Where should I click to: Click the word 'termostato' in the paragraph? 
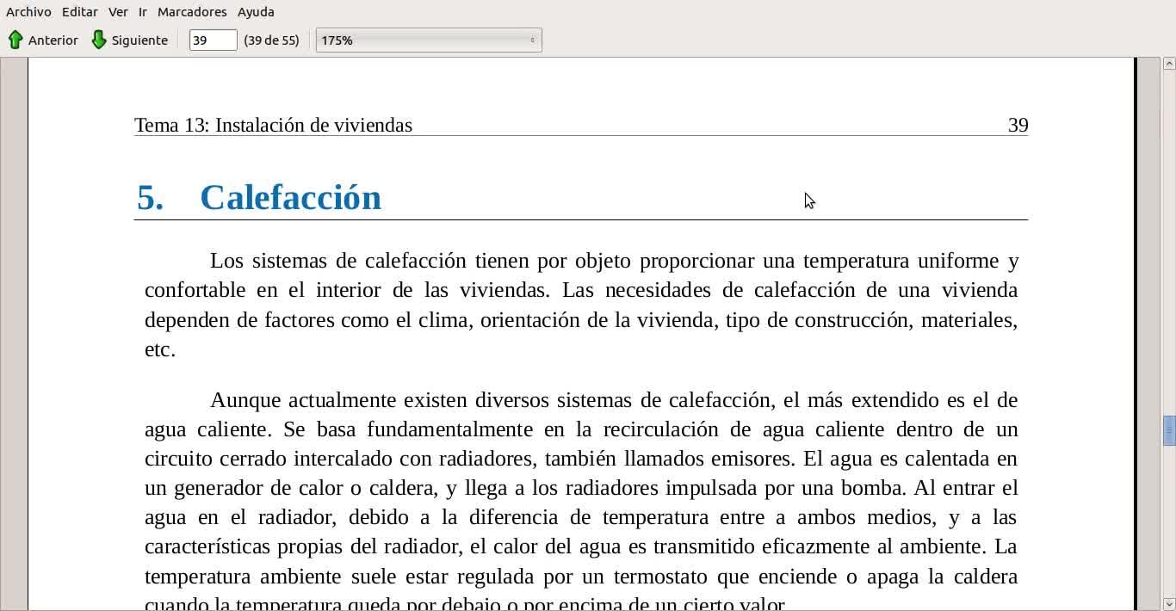click(x=661, y=576)
